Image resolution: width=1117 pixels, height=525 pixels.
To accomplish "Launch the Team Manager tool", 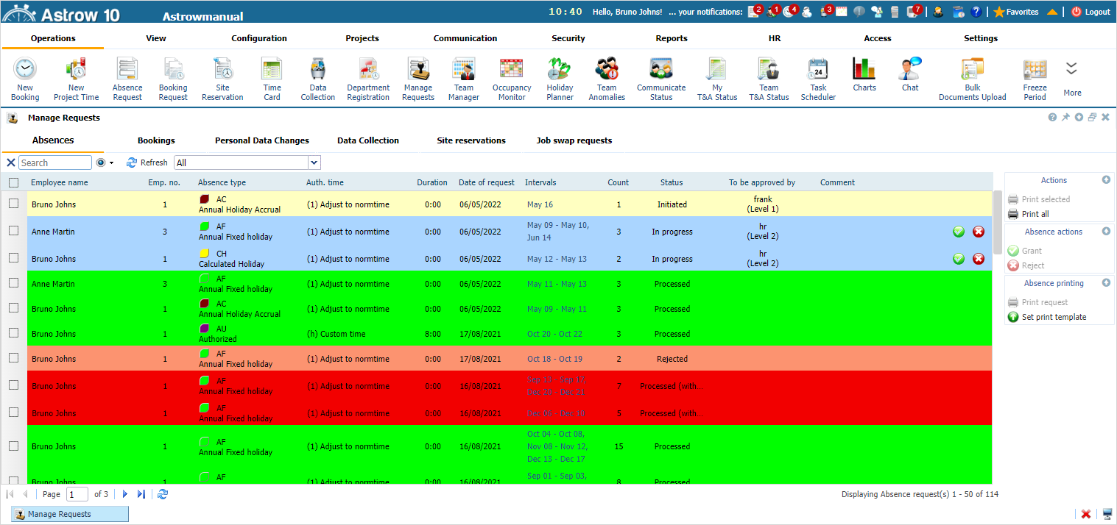I will click(463, 77).
